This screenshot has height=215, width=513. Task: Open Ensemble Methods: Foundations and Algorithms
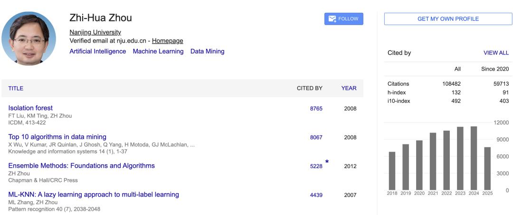[82, 166]
